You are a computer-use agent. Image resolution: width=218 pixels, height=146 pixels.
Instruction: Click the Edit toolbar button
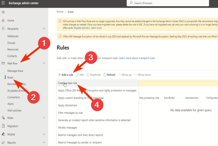[x=80, y=75]
